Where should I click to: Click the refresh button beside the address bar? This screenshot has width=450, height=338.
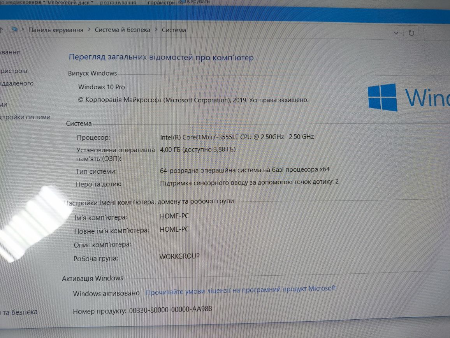411,33
